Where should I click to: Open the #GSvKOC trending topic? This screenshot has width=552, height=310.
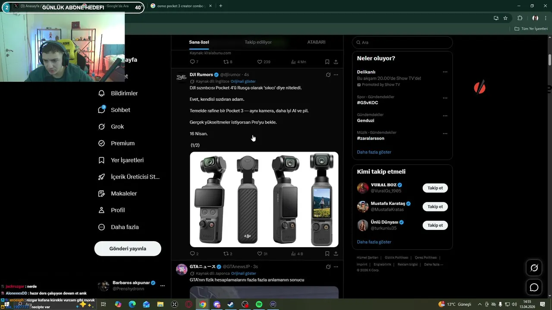pyautogui.click(x=367, y=103)
